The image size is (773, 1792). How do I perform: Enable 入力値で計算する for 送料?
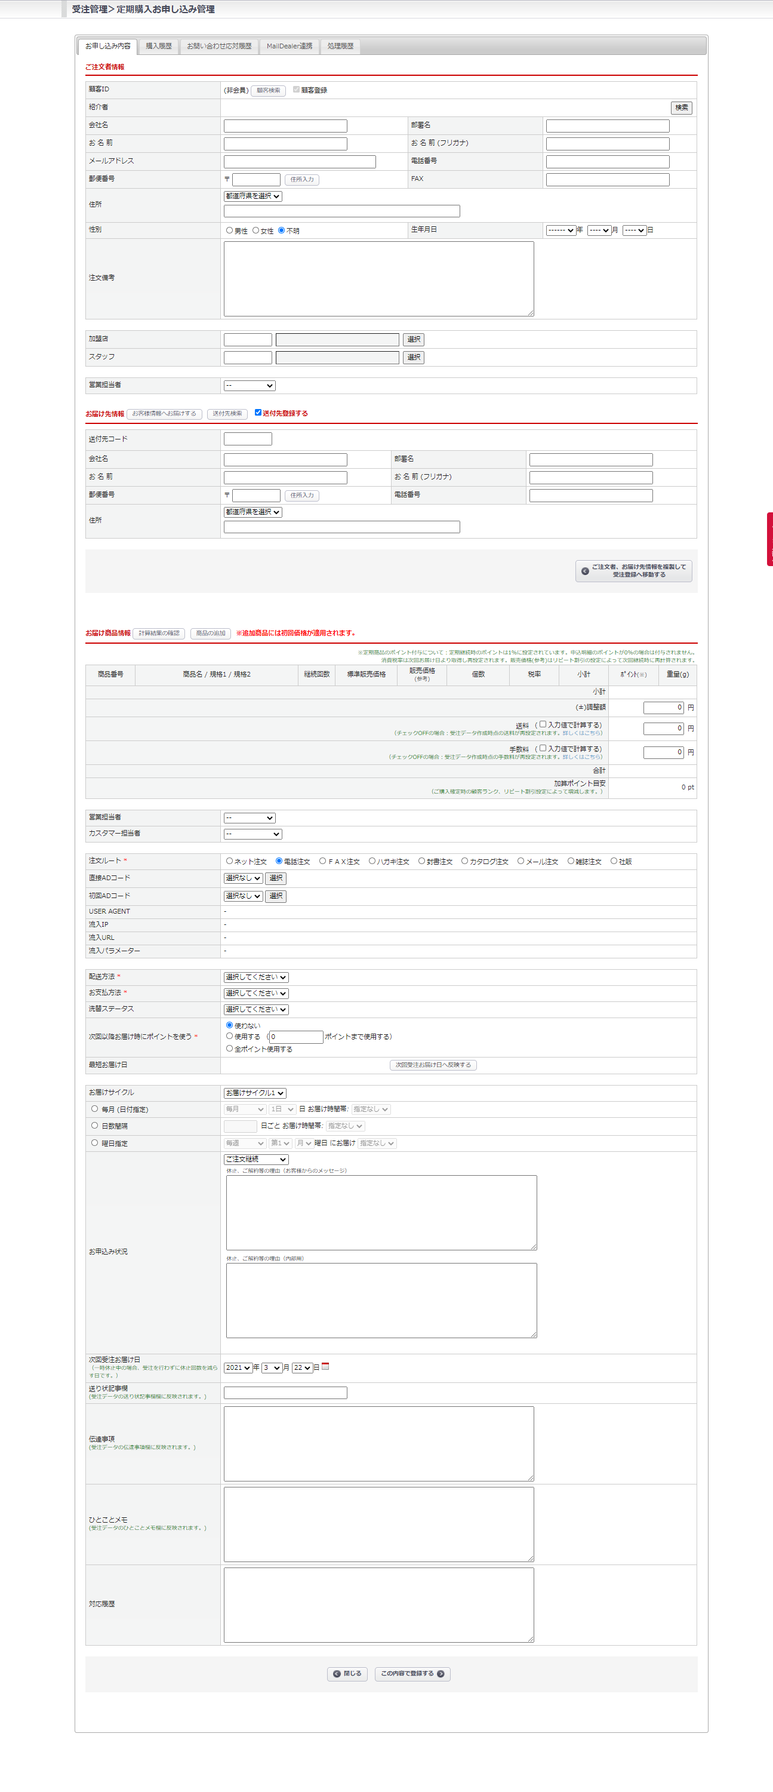(x=543, y=724)
